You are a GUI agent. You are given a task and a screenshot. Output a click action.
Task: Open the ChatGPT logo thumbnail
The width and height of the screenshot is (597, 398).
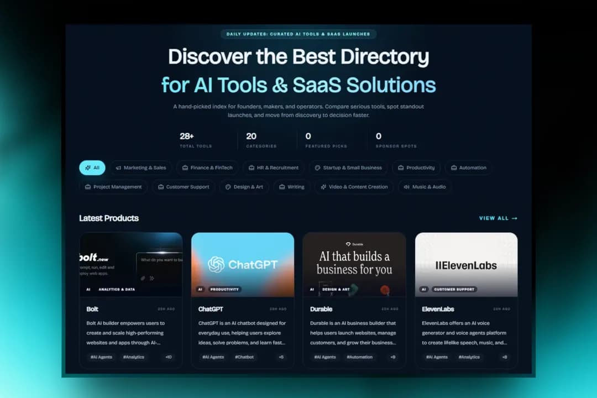point(243,265)
